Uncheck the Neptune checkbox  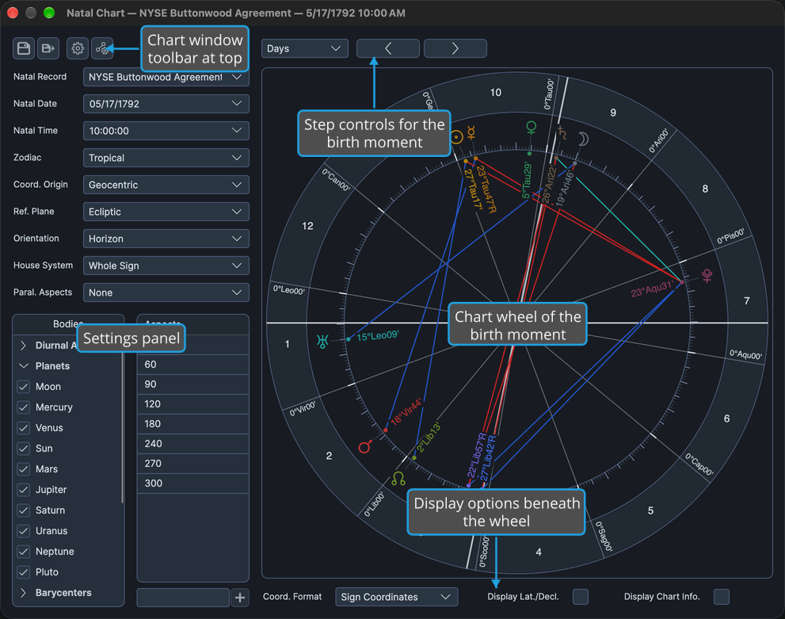(x=24, y=551)
